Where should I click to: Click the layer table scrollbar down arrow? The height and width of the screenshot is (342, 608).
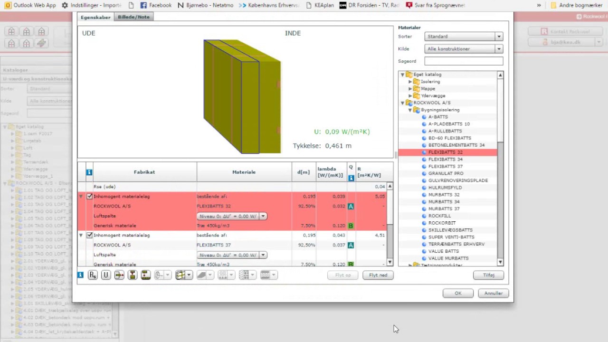tap(390, 262)
